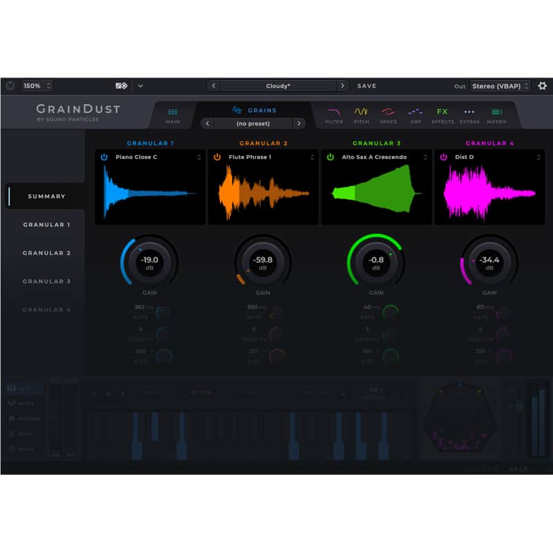
Task: Click the Granular 2 column header
Action: (263, 143)
